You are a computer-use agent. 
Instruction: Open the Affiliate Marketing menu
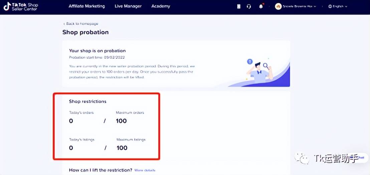(x=86, y=6)
